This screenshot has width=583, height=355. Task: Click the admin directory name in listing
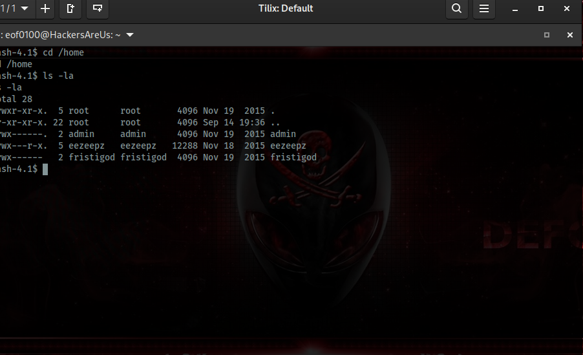coord(283,134)
